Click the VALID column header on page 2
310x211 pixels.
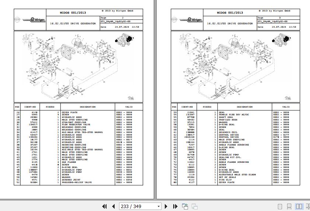[129, 107]
